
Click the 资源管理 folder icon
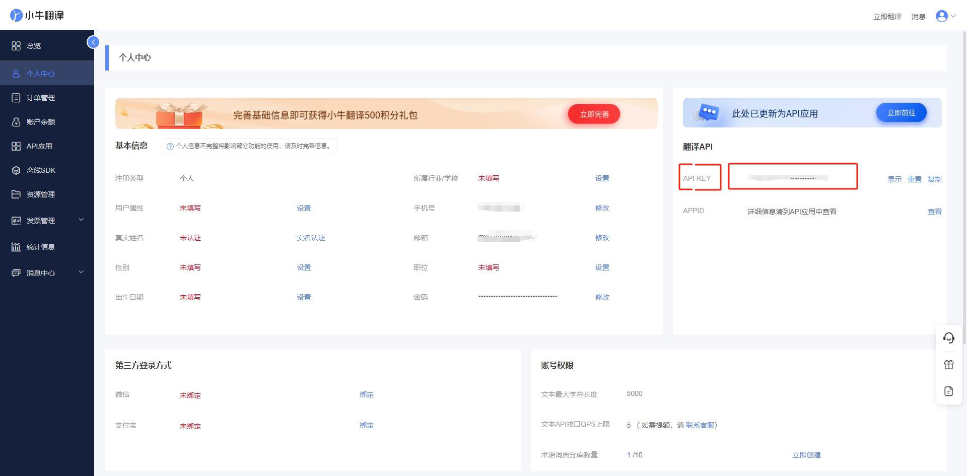tap(16, 194)
